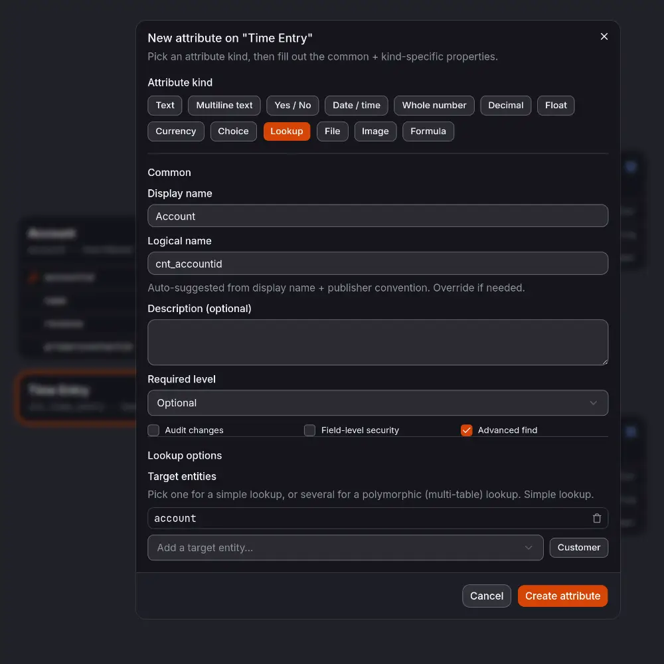The width and height of the screenshot is (664, 664).
Task: Select Date / time attribute kind
Action: [356, 106]
